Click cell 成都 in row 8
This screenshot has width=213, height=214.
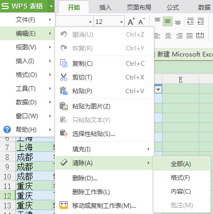click(35, 157)
